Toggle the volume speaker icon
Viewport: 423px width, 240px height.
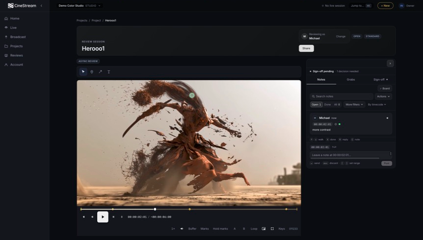coord(182,229)
